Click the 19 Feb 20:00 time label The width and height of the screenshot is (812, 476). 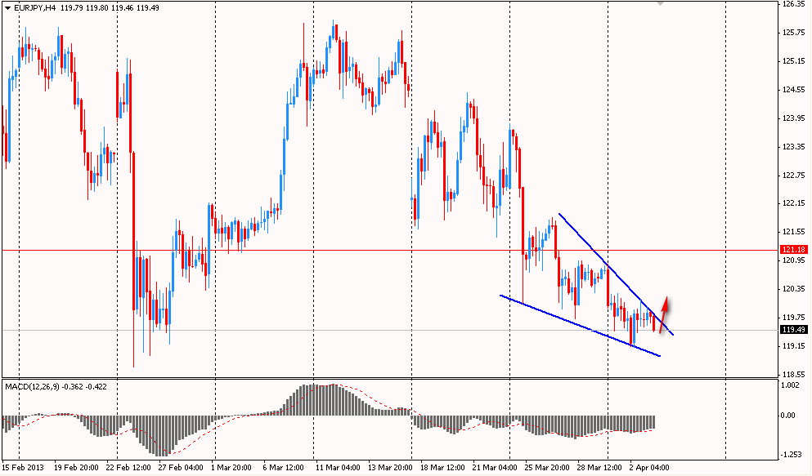76,468
